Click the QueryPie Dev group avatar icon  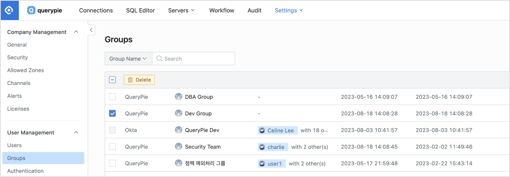click(178, 130)
